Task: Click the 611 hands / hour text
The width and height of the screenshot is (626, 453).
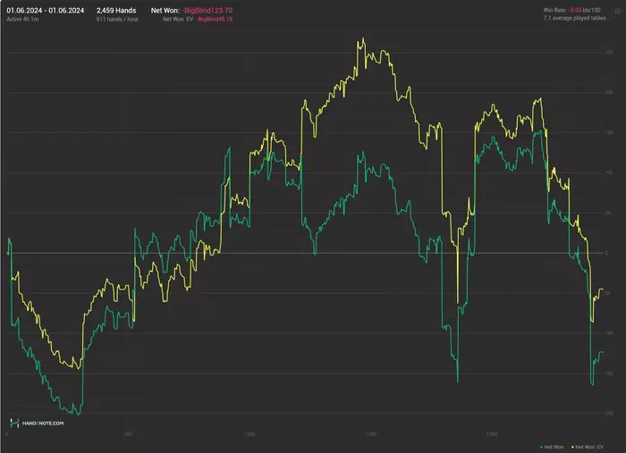Action: click(x=117, y=19)
